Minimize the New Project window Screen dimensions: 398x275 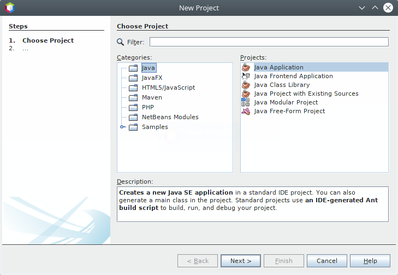tap(362, 8)
